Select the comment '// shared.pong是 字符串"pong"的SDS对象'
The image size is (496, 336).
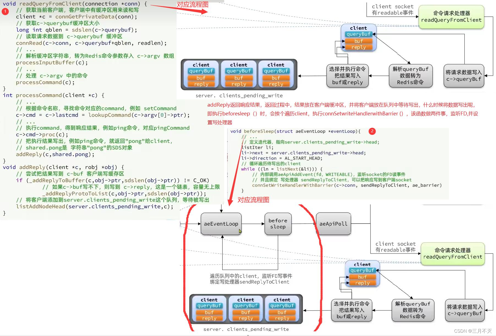[74, 148]
